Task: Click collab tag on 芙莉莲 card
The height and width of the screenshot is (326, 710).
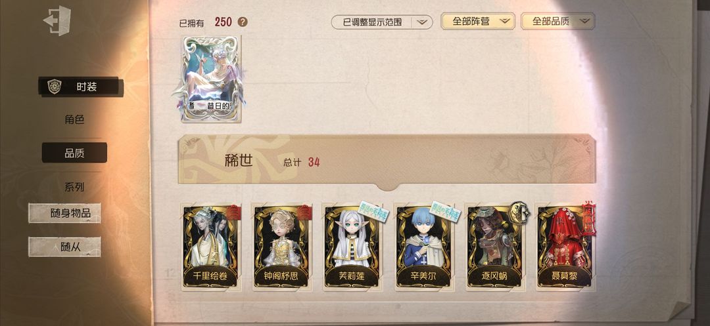Action: tap(373, 211)
